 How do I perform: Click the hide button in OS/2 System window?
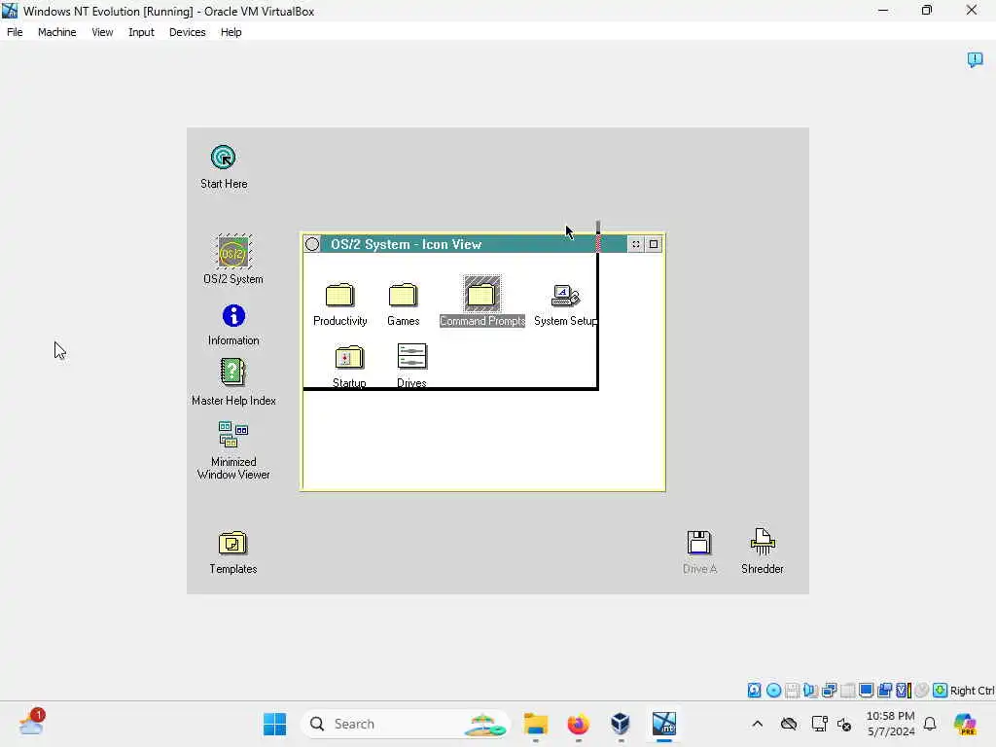636,244
